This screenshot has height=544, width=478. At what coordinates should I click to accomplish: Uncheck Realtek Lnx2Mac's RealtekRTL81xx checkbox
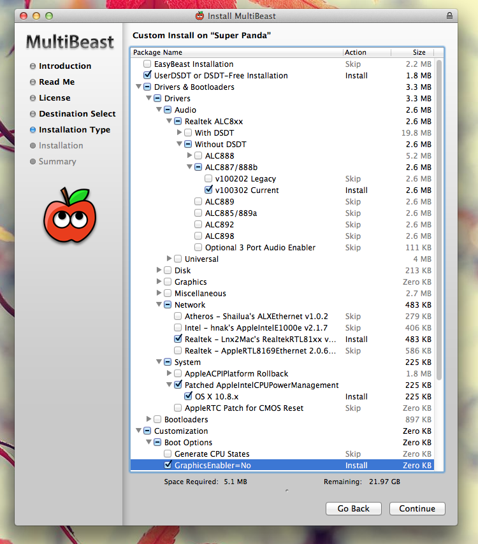[178, 339]
